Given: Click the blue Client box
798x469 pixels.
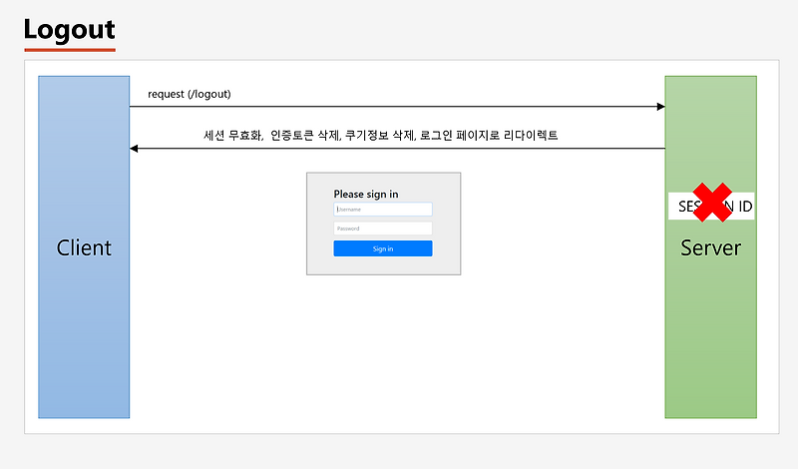Looking at the screenshot, I should 84,247.
